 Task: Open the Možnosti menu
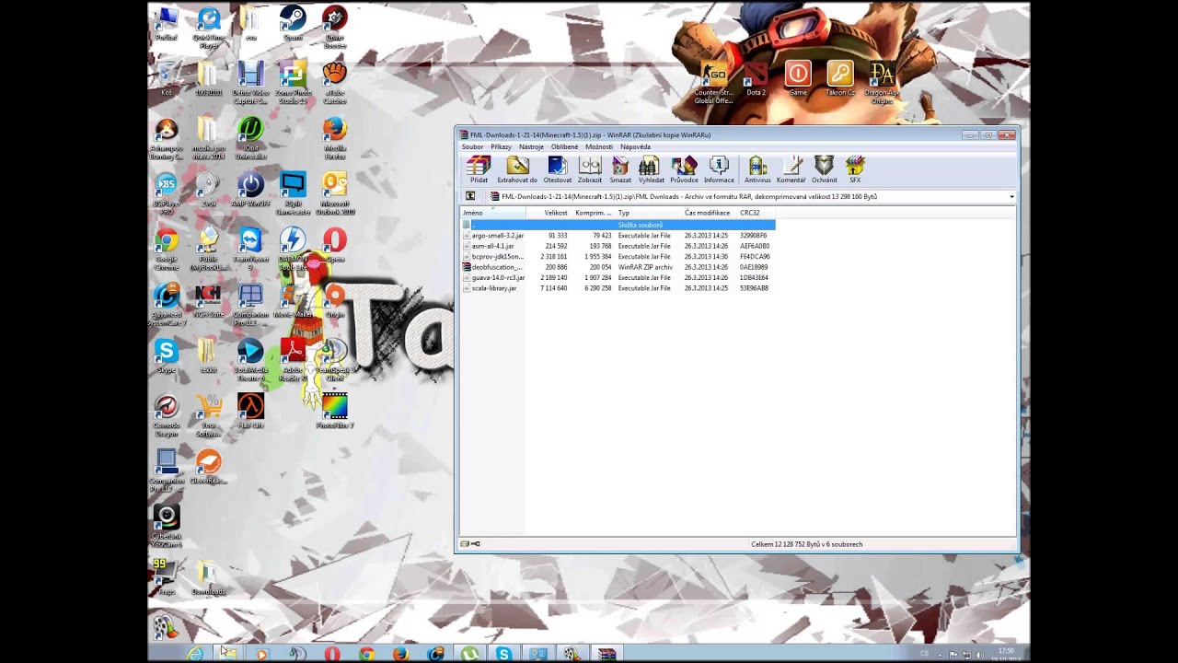(x=599, y=146)
